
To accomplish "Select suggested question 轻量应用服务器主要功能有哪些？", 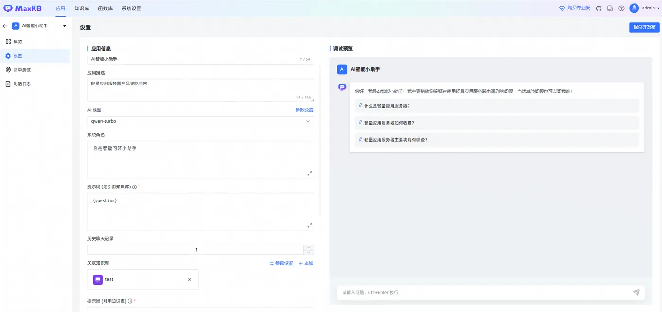I will 496,140.
